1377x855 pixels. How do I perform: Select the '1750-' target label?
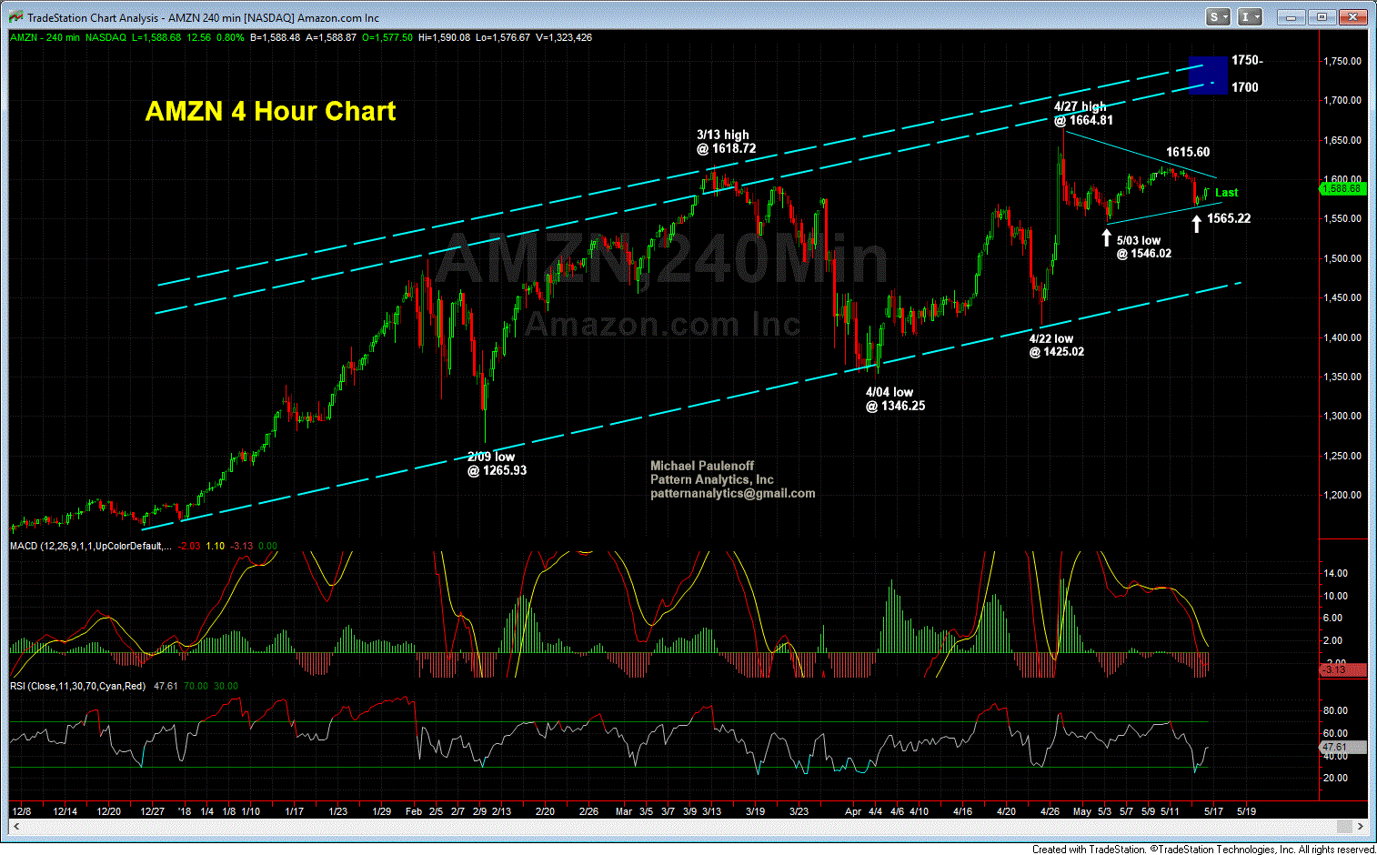1247,60
